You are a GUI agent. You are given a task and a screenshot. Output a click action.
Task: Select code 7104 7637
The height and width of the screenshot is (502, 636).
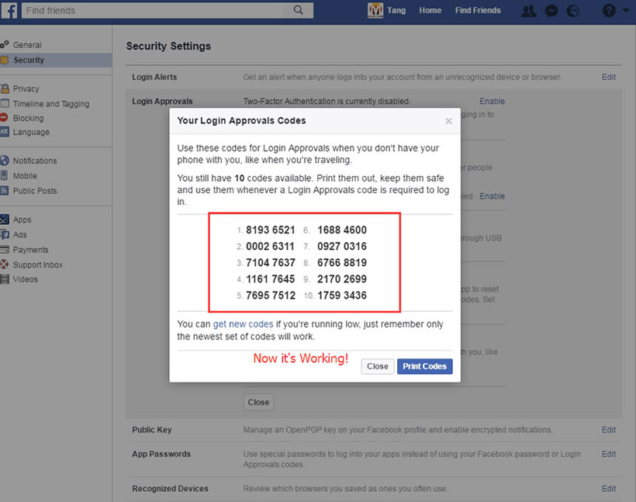click(x=270, y=262)
